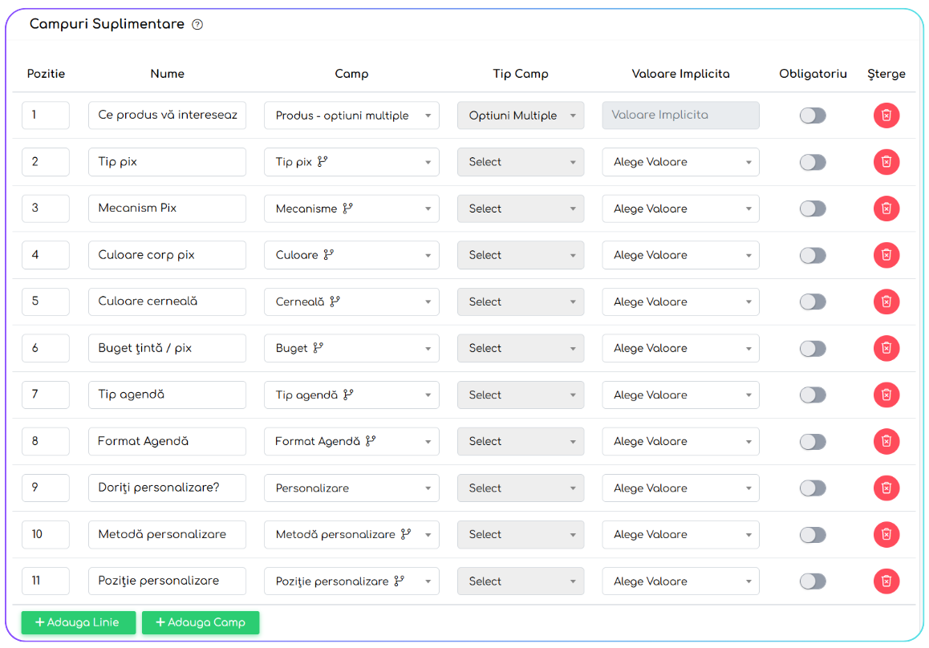Delete the Poziție personalizare row
This screenshot has height=648, width=929.
coord(886,581)
